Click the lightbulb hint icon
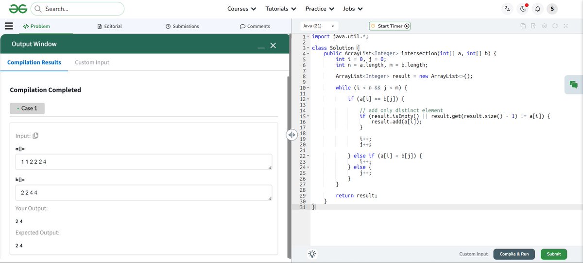Screen dimensions: 583x263 pos(312,254)
